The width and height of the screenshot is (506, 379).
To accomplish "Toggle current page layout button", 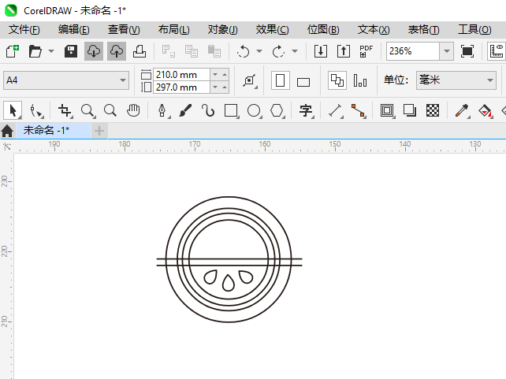I will pos(360,80).
